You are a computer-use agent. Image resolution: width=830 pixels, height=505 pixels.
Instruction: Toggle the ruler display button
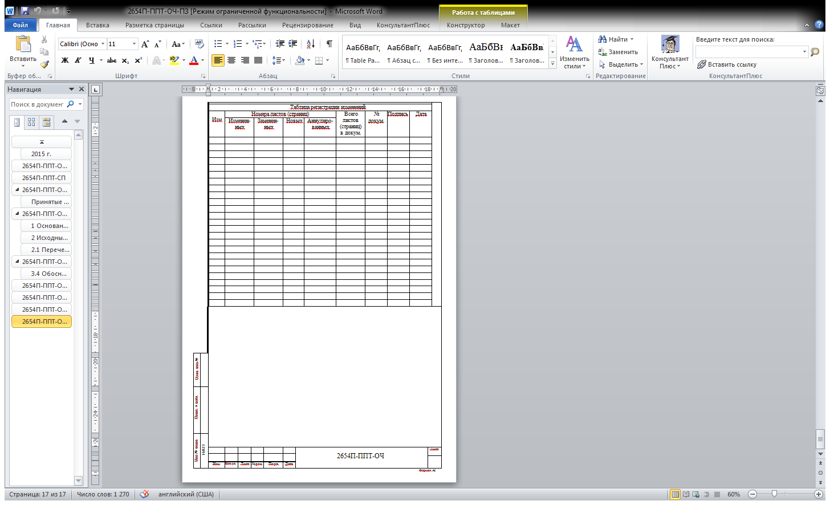(820, 91)
